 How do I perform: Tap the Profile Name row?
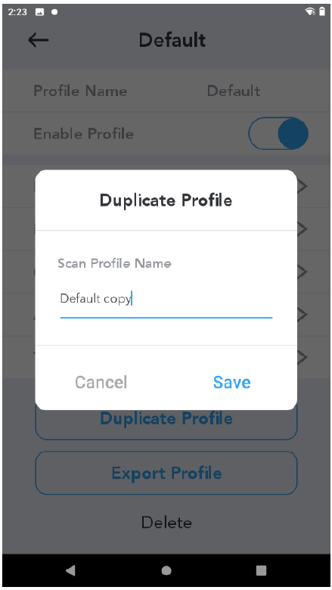(166, 91)
